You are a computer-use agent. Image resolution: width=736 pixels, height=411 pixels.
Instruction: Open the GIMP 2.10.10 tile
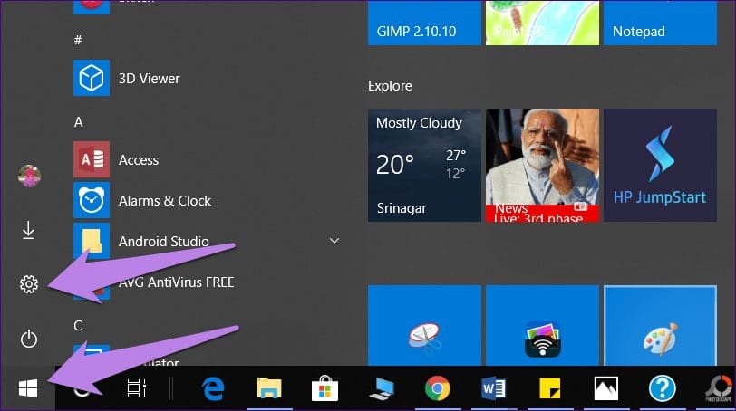click(424, 23)
